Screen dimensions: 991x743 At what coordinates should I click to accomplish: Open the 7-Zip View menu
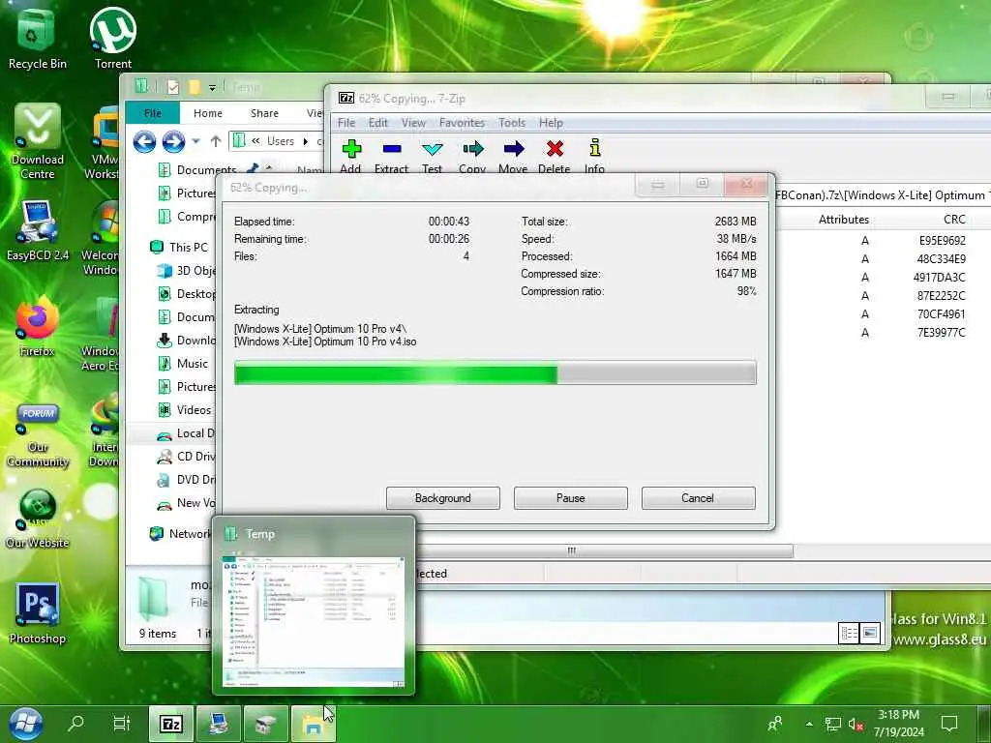tap(413, 123)
